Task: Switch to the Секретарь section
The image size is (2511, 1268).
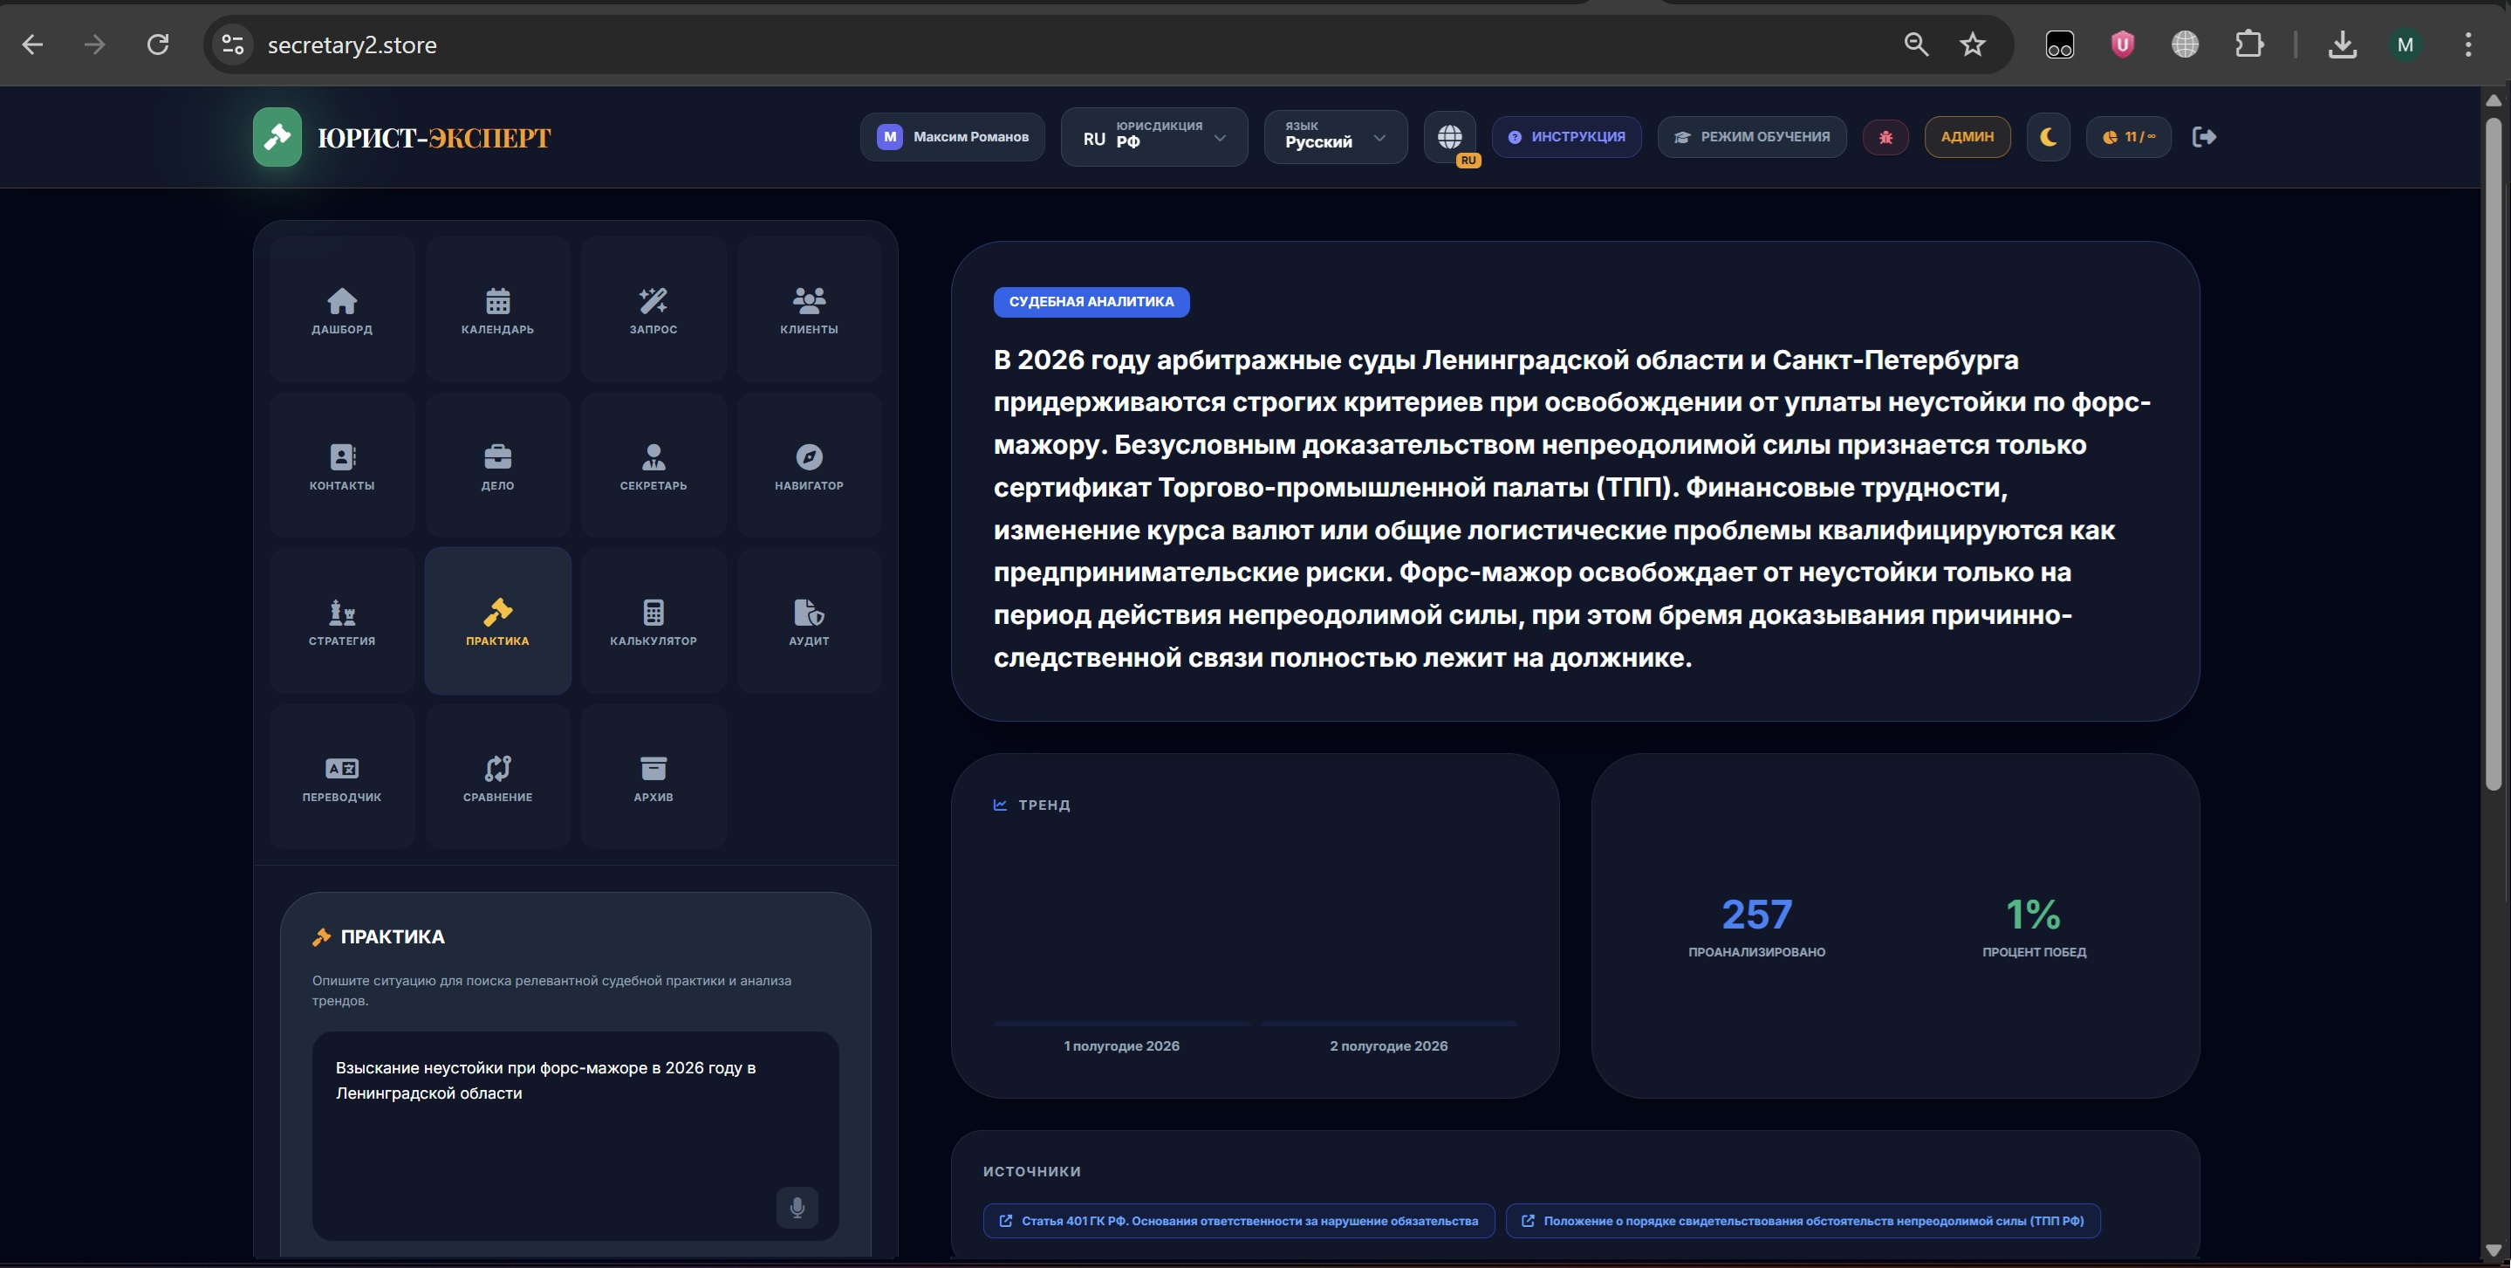Action: tap(653, 466)
